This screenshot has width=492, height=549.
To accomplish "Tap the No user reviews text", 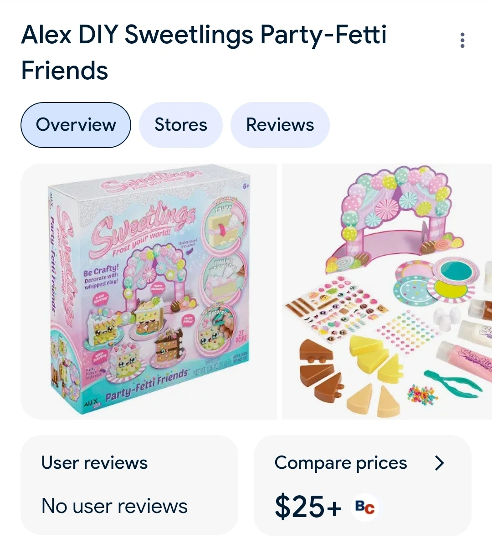I will [x=114, y=506].
